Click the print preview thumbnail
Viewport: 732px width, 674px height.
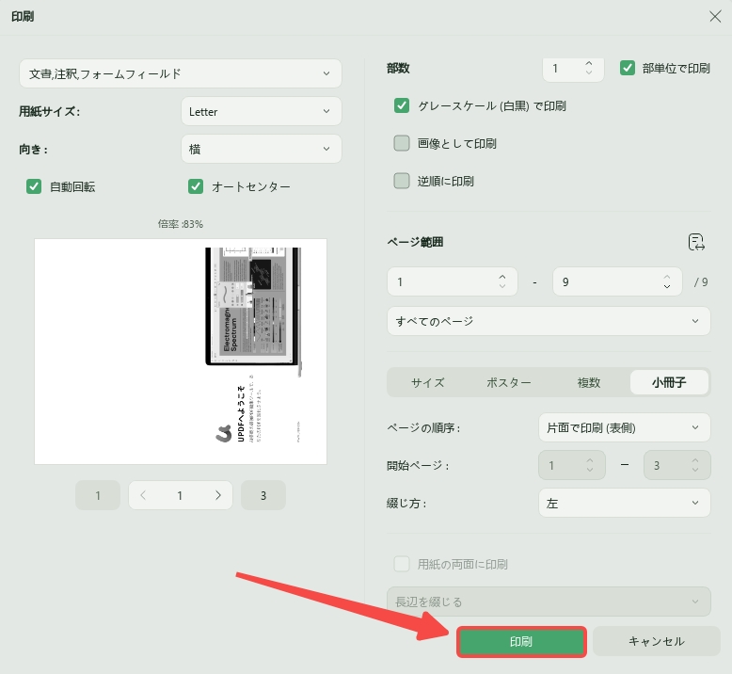(181, 351)
